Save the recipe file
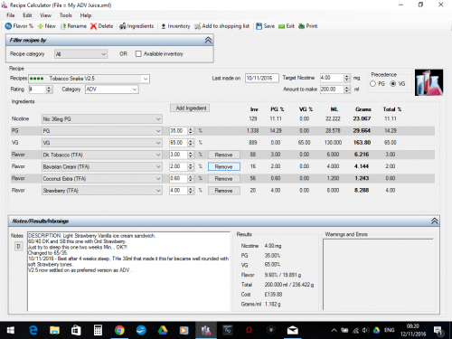Image resolution: width=452 pixels, height=339 pixels. click(x=265, y=26)
